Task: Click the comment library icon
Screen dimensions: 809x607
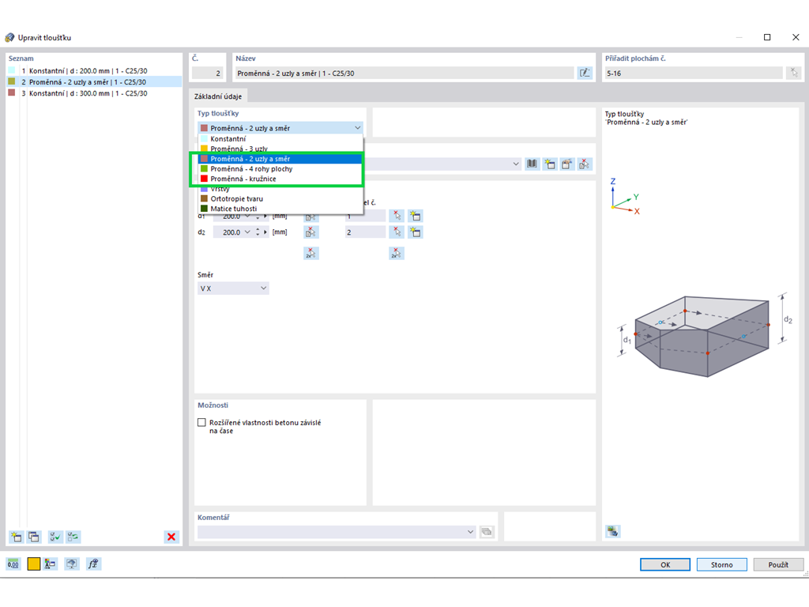Action: 487,532
